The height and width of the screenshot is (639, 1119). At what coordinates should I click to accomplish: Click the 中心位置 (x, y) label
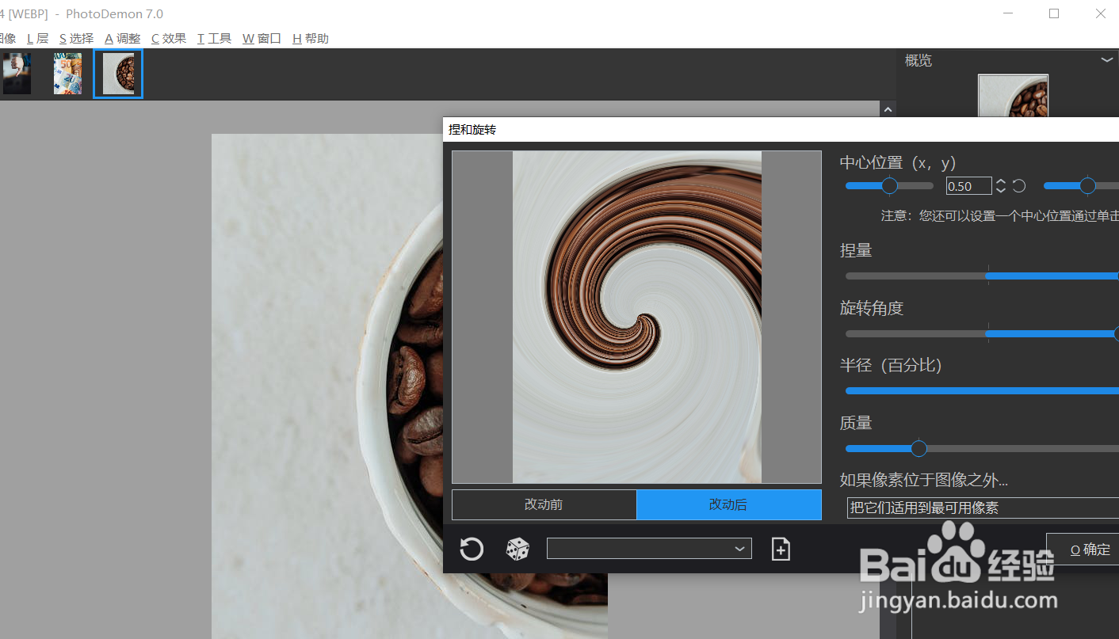898,163
